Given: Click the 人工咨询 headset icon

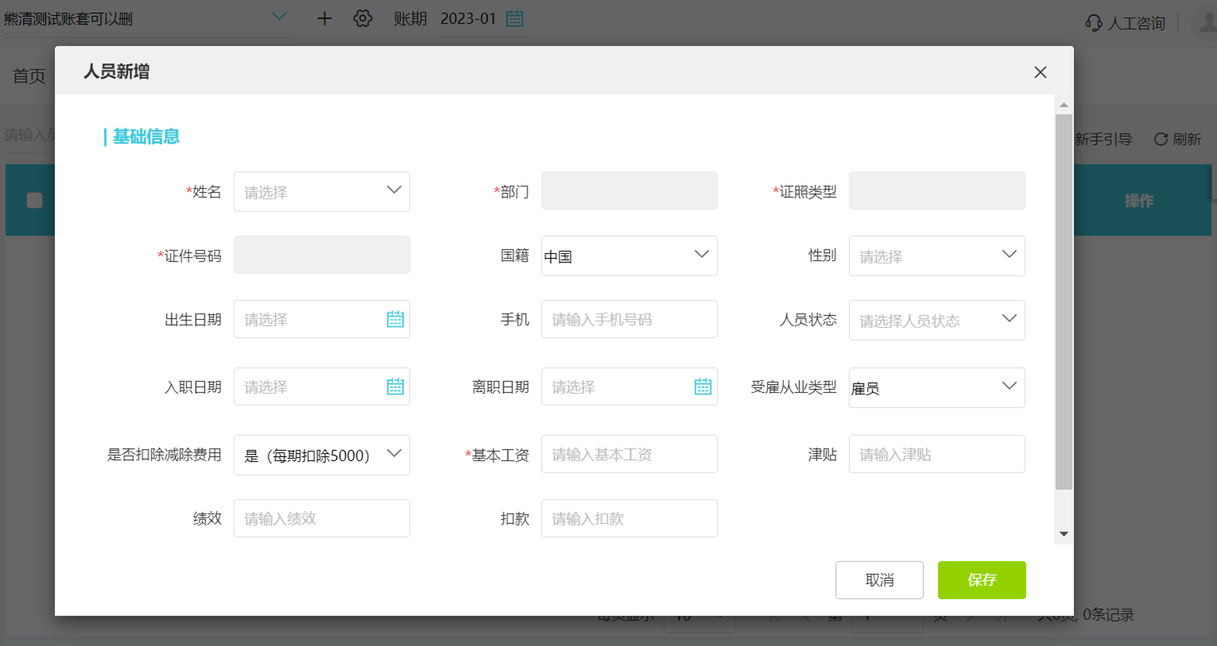Looking at the screenshot, I should 1093,23.
